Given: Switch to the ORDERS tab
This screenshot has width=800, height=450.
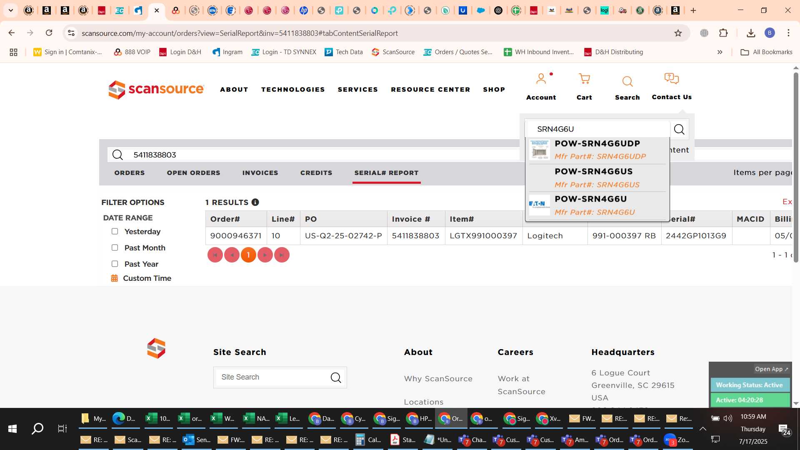Looking at the screenshot, I should 130,173.
